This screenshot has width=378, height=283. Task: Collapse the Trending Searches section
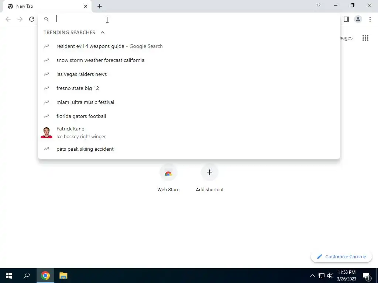tap(103, 32)
